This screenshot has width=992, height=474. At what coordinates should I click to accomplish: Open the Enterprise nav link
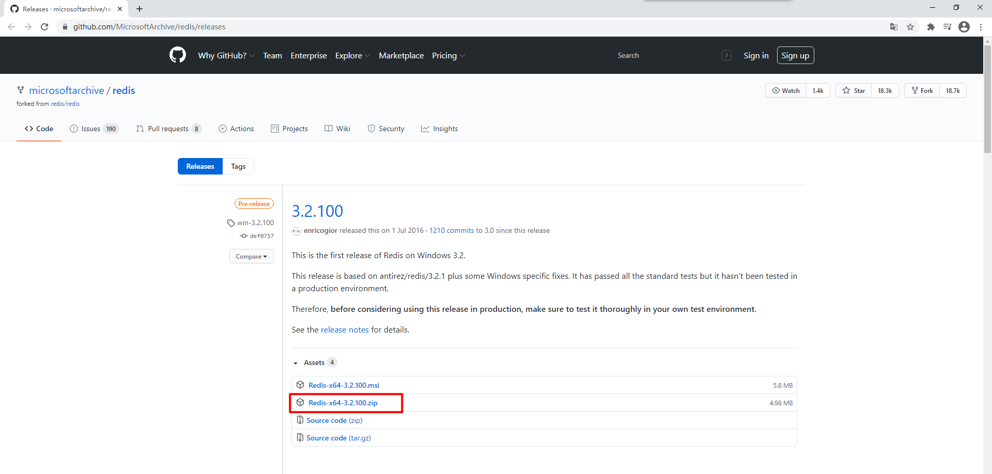[308, 55]
